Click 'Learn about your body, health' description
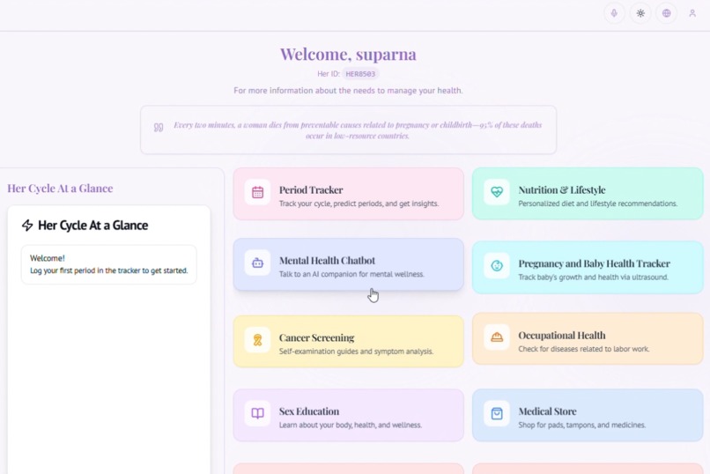The image size is (710, 474). pos(350,426)
